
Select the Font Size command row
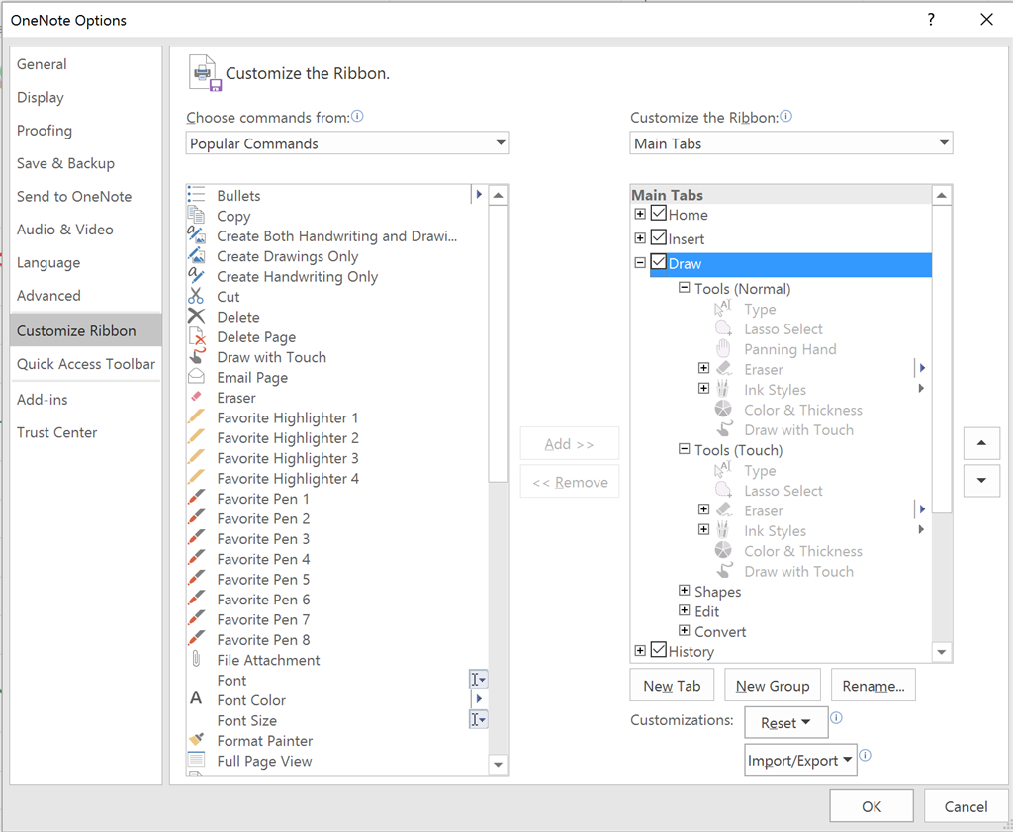coord(337,719)
